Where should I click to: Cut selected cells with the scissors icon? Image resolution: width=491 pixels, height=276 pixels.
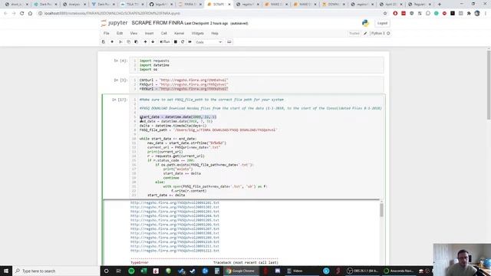pyautogui.click(x=120, y=42)
